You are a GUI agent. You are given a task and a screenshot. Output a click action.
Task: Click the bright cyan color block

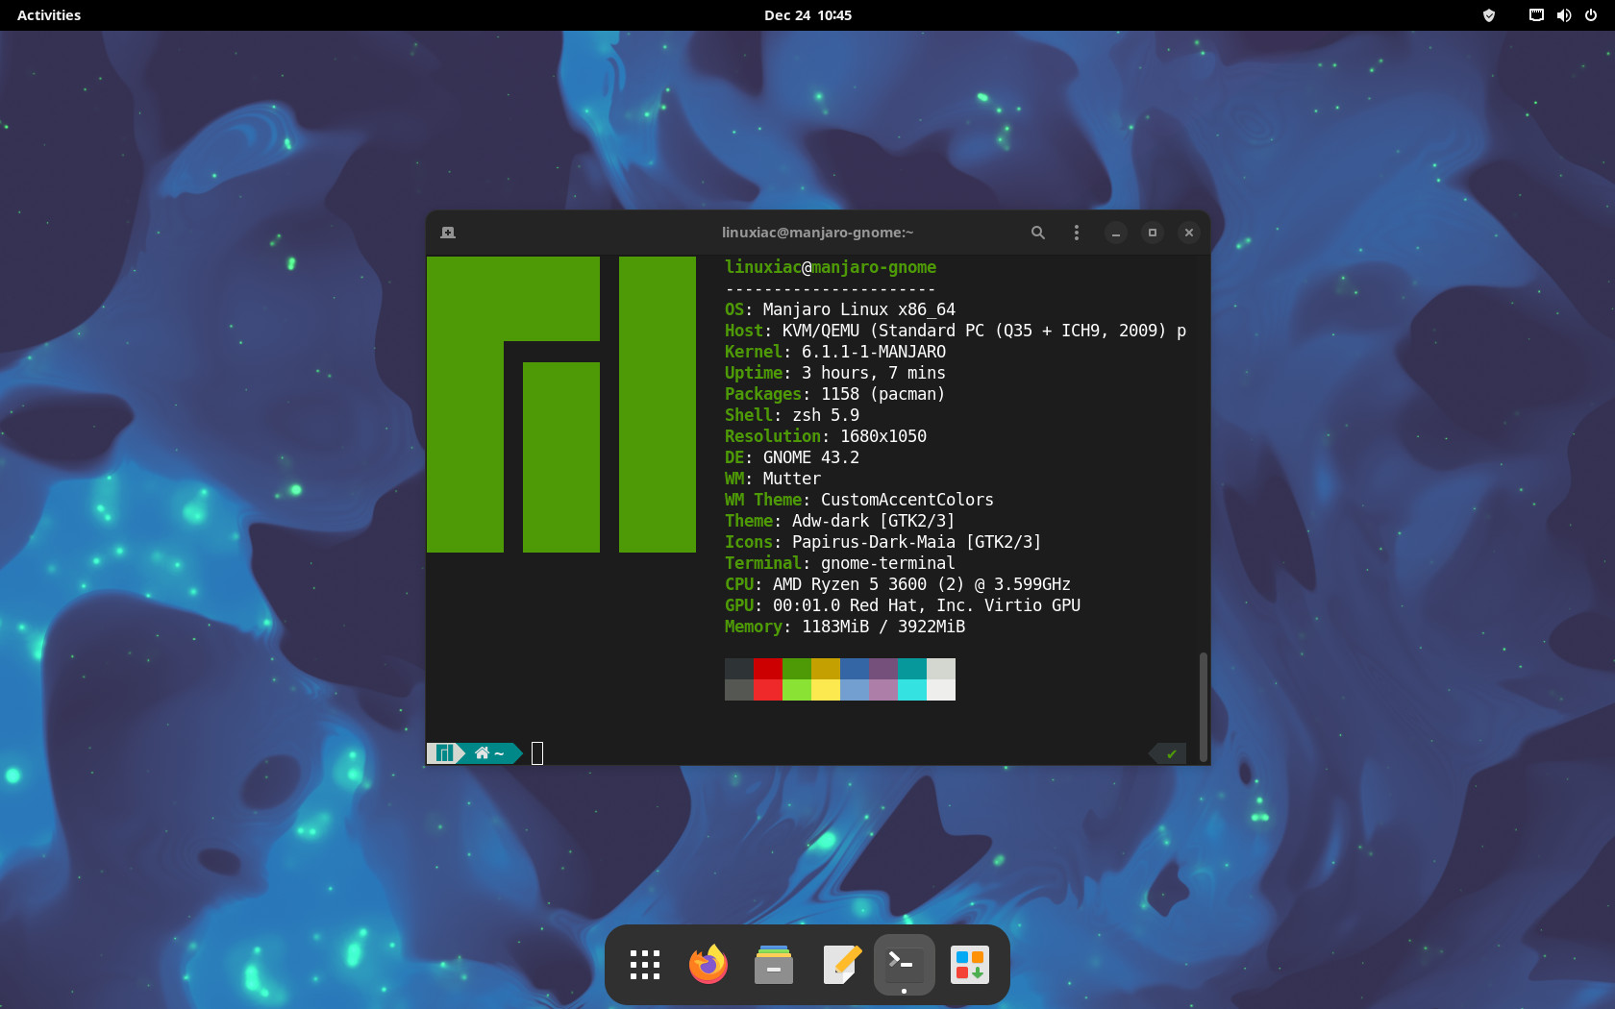point(912,690)
